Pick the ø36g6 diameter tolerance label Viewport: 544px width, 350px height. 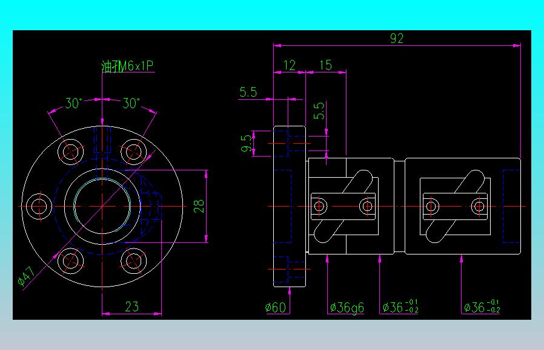tap(347, 308)
